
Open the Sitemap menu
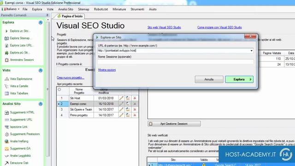pos(83,9)
